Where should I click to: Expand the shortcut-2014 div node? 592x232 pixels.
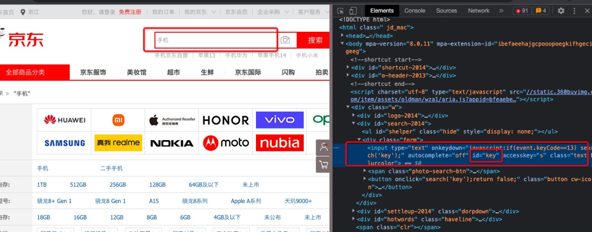(x=348, y=67)
